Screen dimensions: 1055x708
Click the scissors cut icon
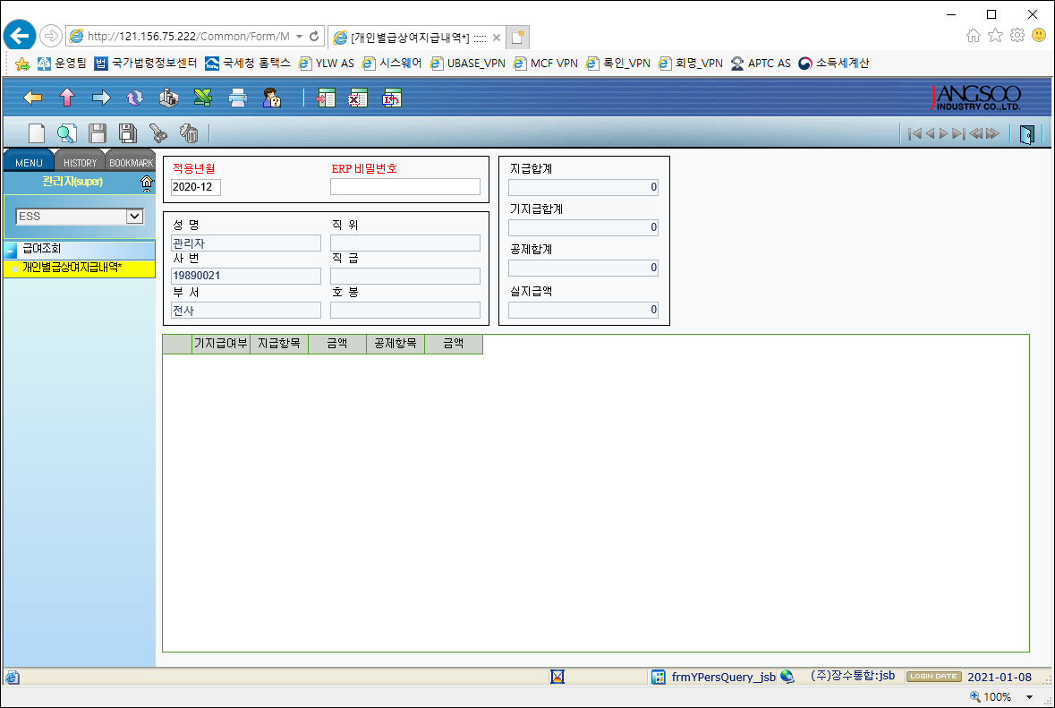pos(158,133)
